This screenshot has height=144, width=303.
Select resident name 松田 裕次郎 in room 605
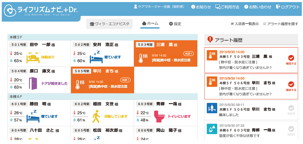click(105, 130)
